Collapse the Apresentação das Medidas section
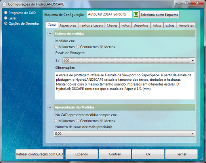This screenshot has height=163, width=206. [50, 107]
